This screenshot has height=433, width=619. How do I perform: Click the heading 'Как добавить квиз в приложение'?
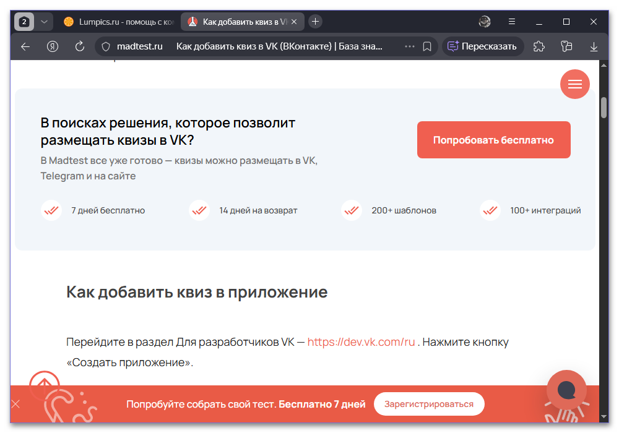pos(197,292)
